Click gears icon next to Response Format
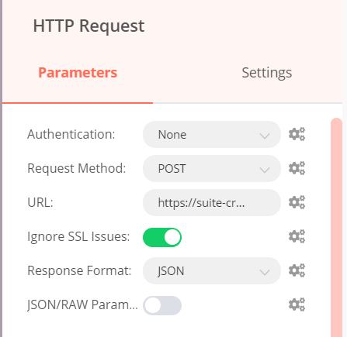The image size is (347, 337). tap(297, 270)
